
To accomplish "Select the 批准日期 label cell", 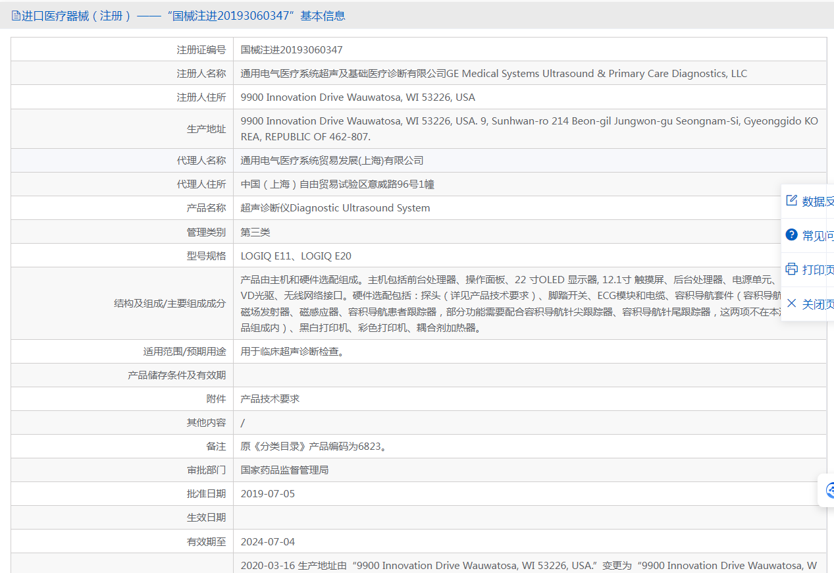I will coord(122,493).
